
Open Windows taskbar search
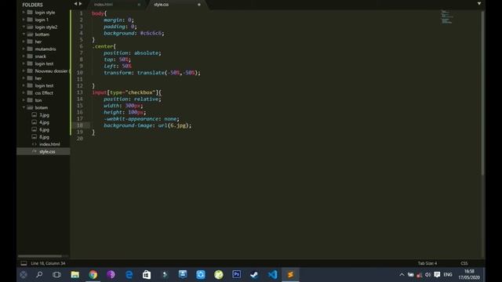pos(39,275)
